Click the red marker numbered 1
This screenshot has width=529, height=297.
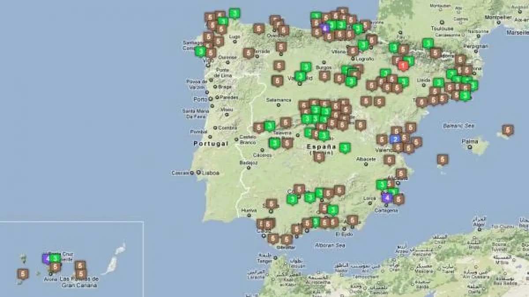(x=403, y=66)
